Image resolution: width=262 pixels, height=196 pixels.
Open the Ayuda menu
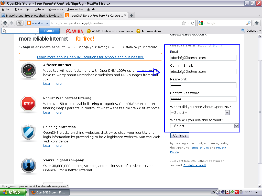click(x=91, y=9)
